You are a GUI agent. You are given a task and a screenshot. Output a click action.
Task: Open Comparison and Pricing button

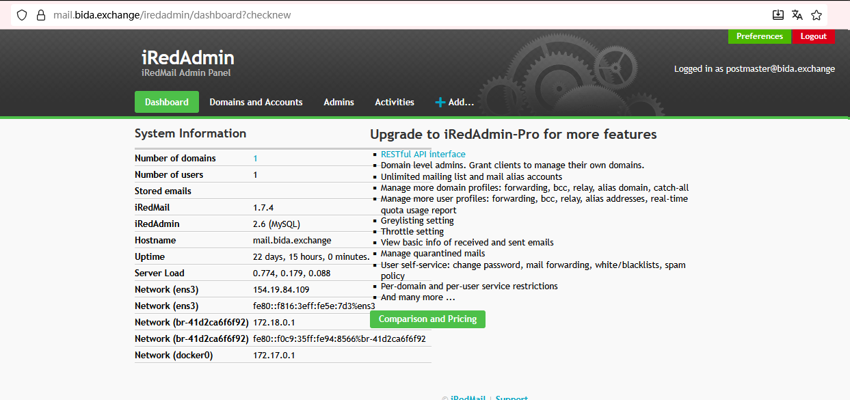click(427, 319)
